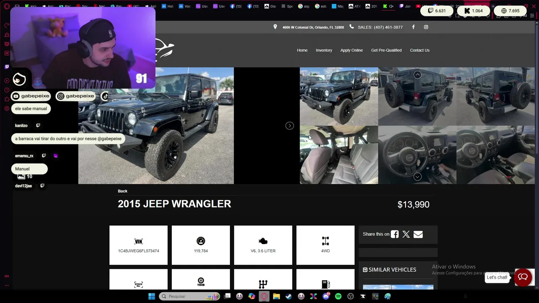Viewport: 539px width, 303px height.
Task: Click the main Jeep Wrangler photo
Action: coord(156,126)
